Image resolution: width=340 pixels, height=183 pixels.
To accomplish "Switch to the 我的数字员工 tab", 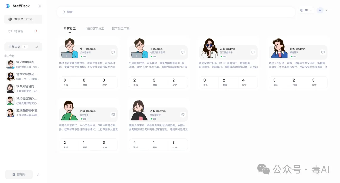I will 95,28.
